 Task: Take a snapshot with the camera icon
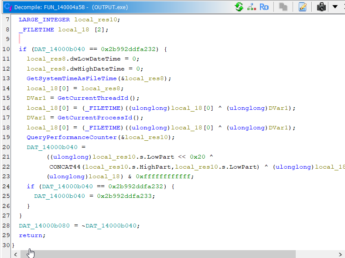321,7
